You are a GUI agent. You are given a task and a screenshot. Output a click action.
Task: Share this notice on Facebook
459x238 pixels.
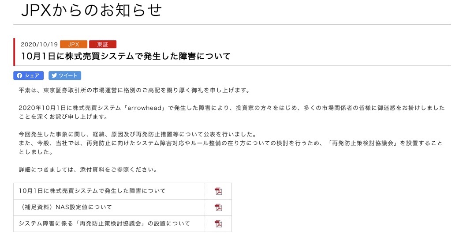28,76
